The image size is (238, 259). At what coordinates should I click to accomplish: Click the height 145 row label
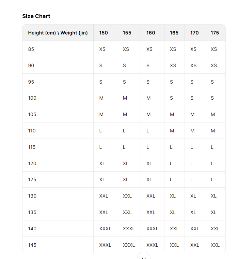[x=32, y=245]
